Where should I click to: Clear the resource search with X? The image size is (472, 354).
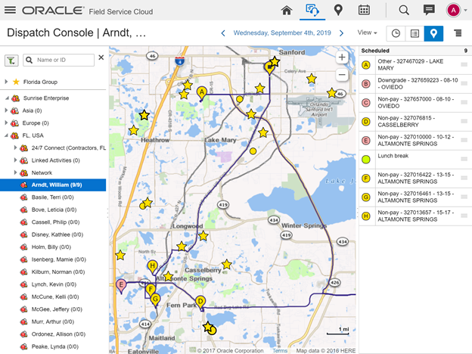[x=101, y=57]
